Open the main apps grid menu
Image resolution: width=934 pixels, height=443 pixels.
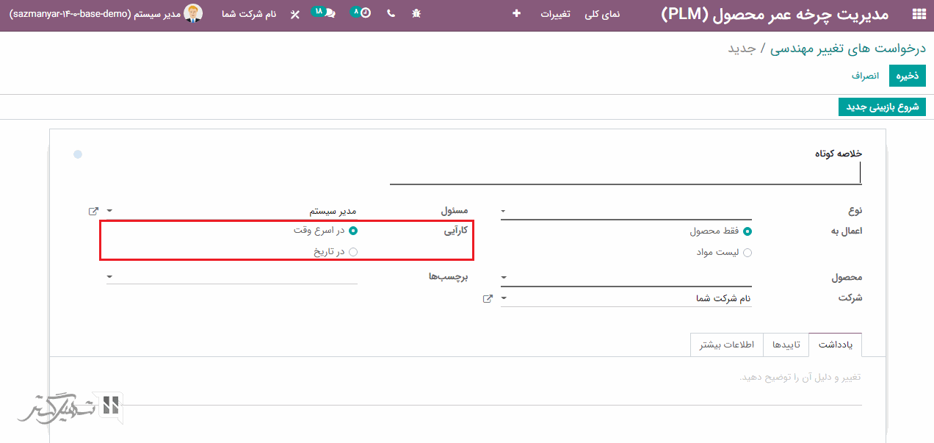(918, 14)
